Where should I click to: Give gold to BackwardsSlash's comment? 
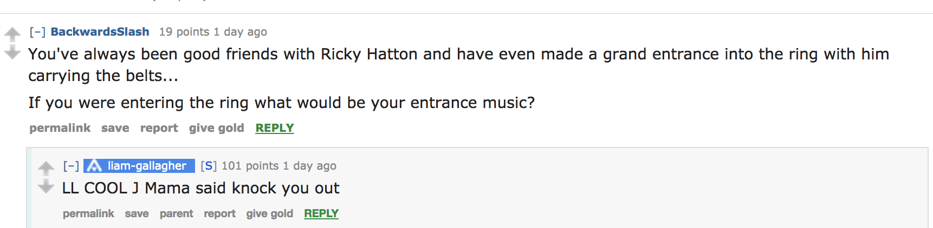pos(216,128)
